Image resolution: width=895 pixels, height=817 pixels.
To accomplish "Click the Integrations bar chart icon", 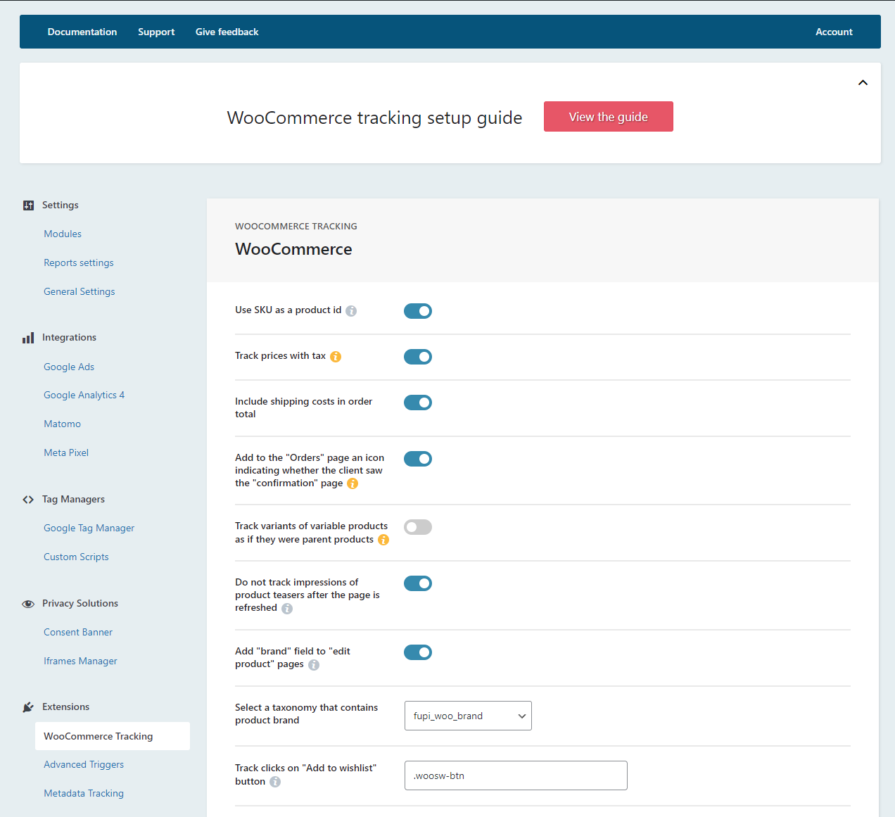I will click(x=28, y=338).
